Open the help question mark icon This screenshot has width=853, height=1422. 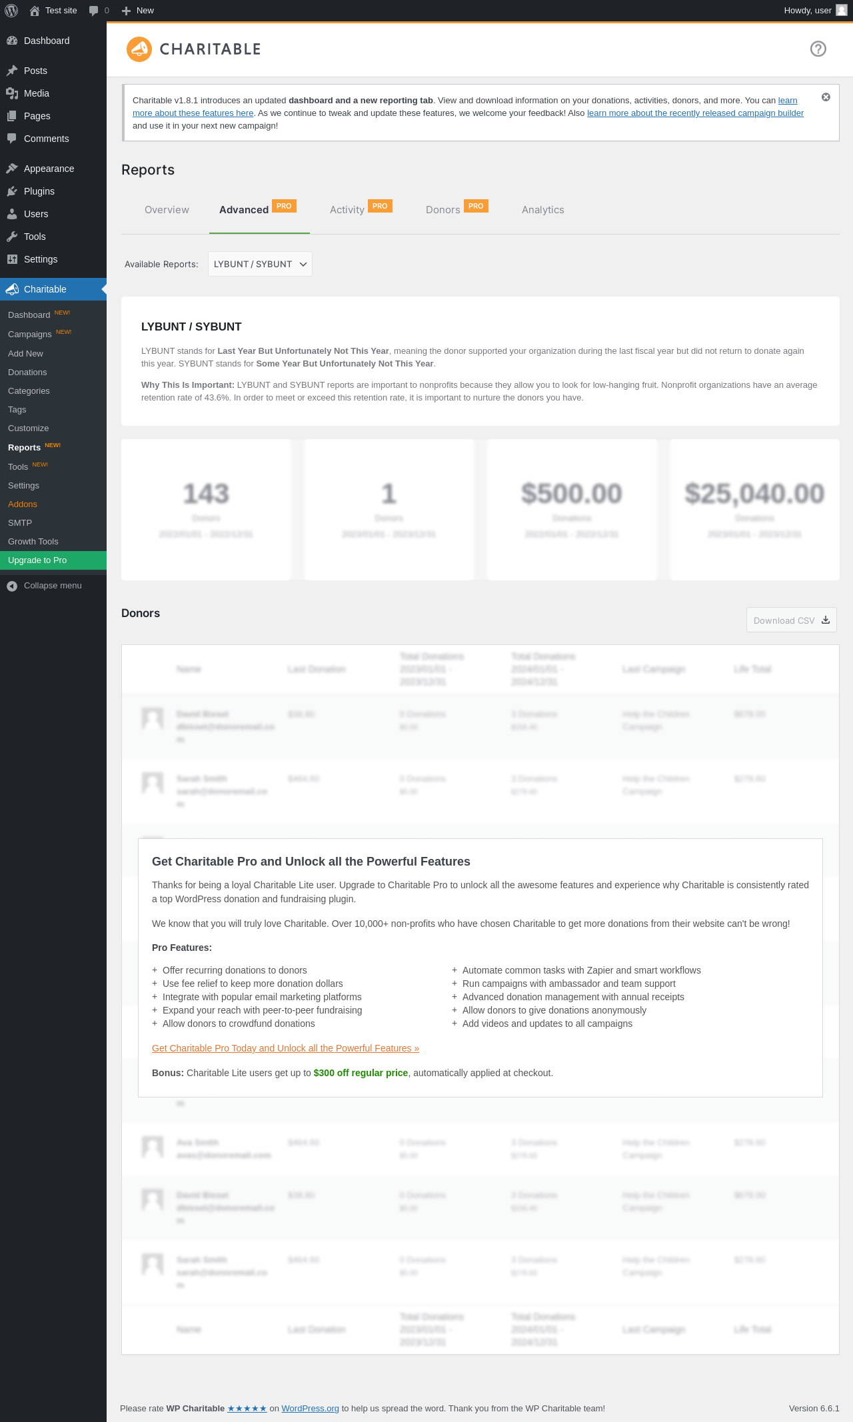click(x=818, y=49)
